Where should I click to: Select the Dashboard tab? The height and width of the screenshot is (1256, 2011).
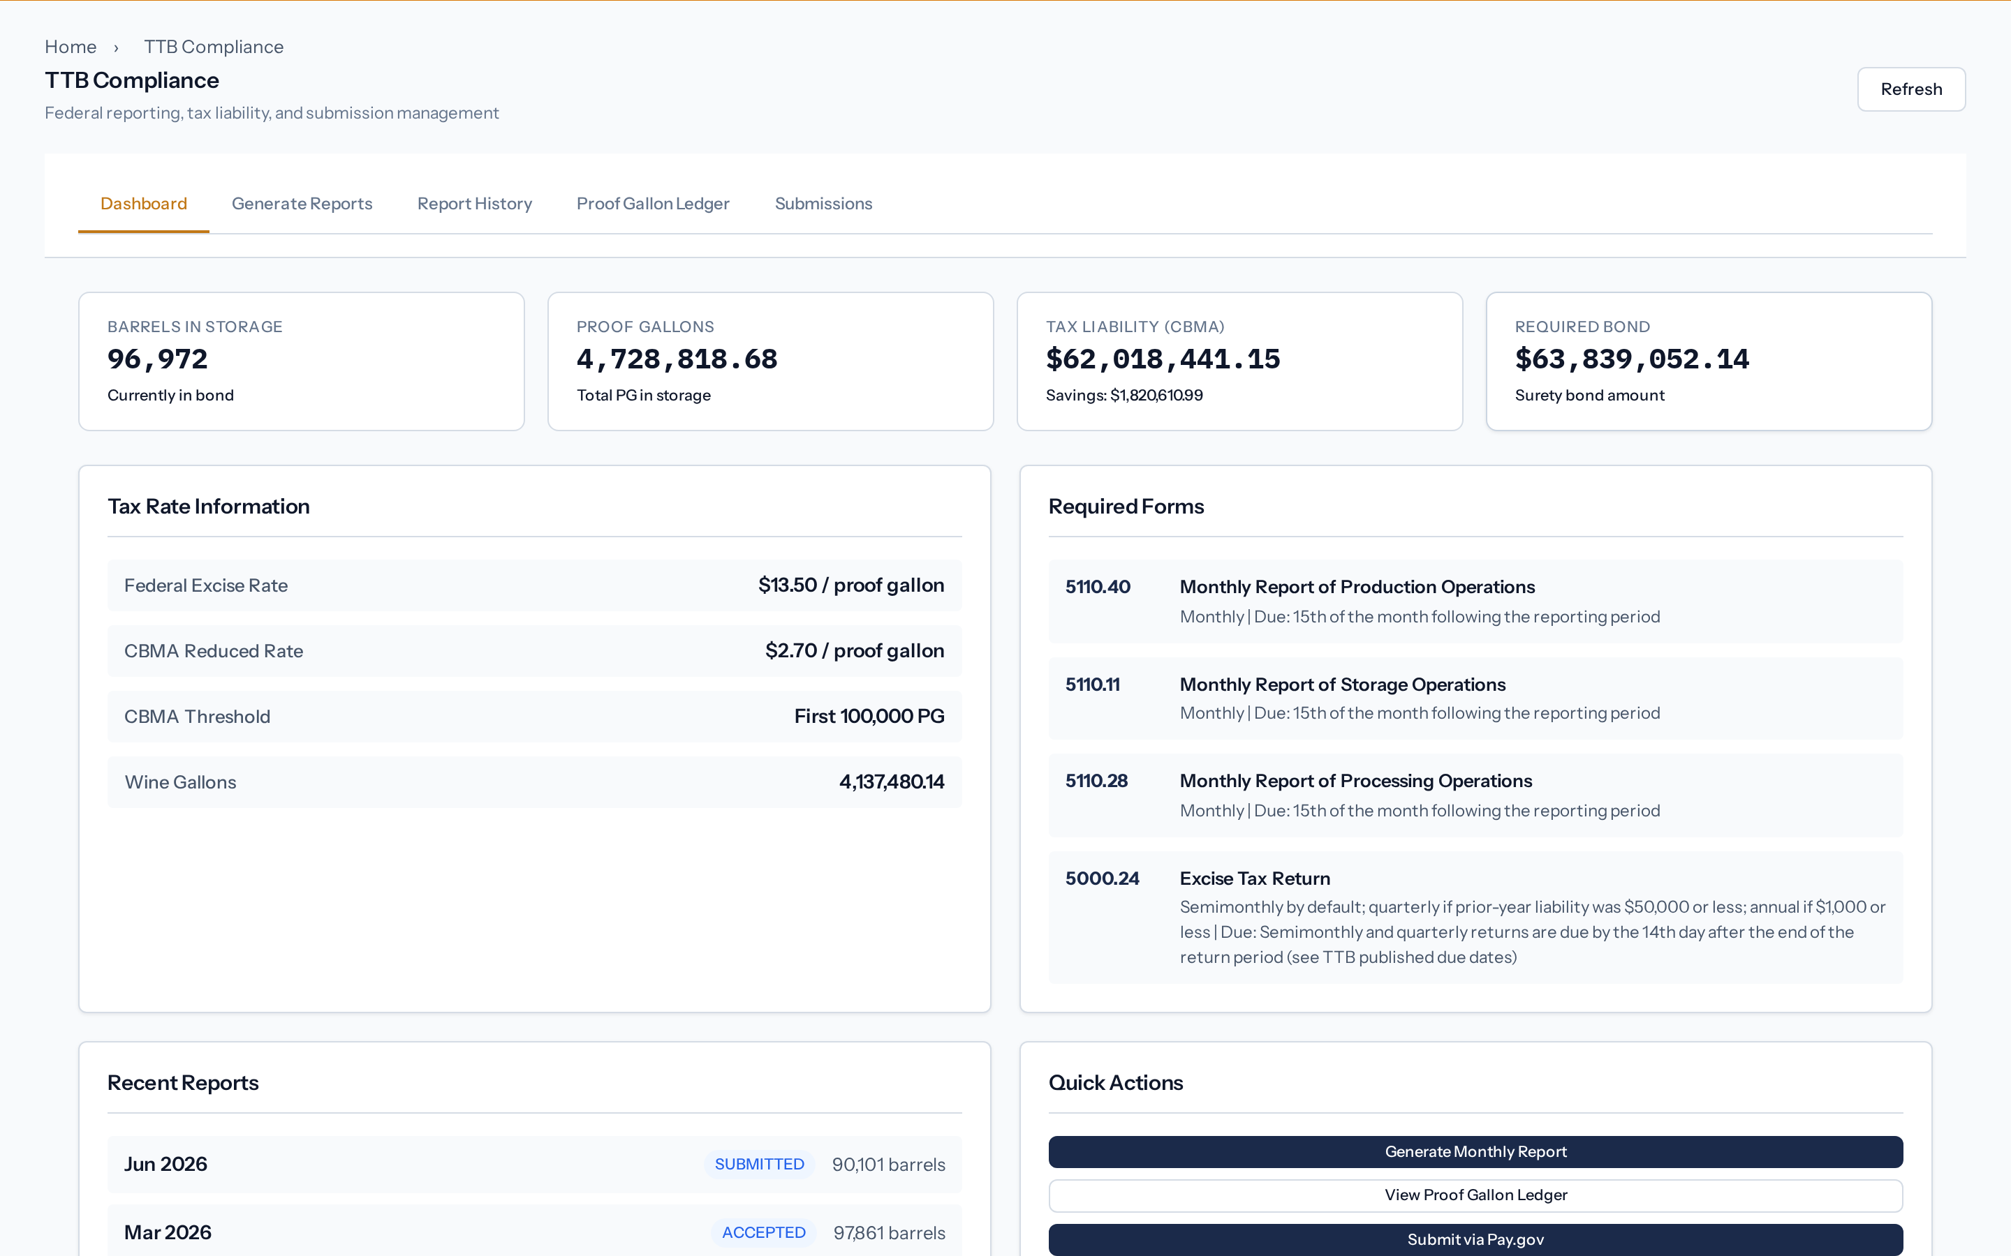coord(144,204)
